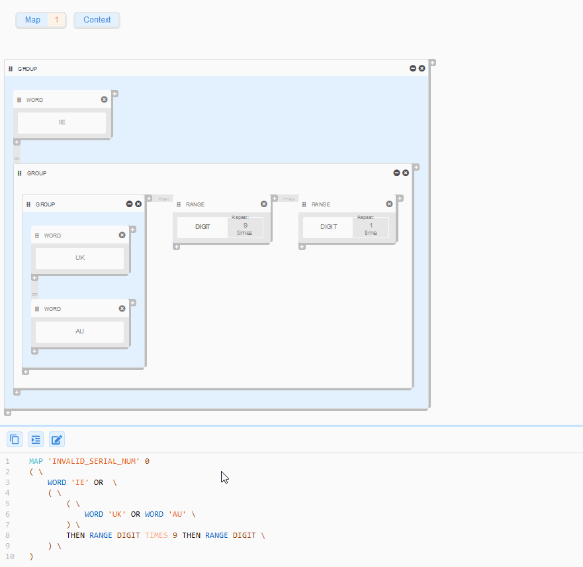Add block right of outermost GROUP

pyautogui.click(x=433, y=63)
